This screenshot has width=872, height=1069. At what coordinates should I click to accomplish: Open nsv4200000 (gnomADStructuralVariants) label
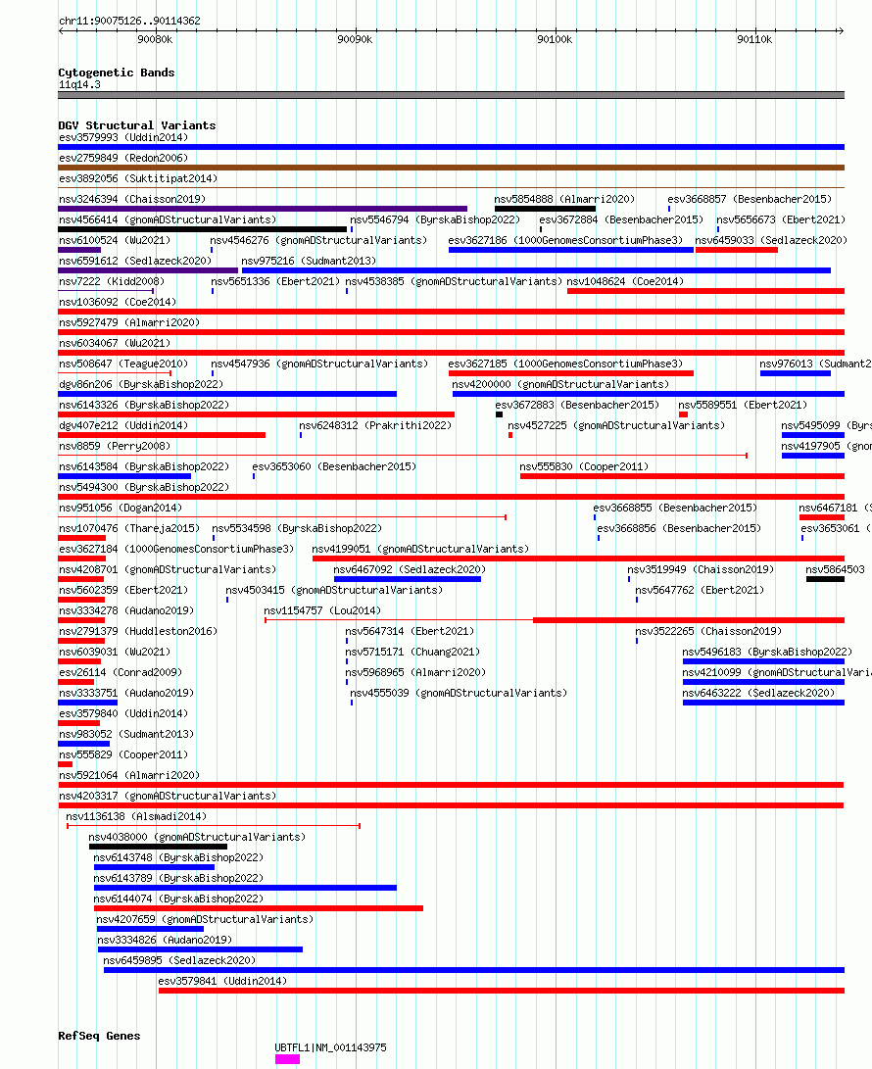click(560, 384)
